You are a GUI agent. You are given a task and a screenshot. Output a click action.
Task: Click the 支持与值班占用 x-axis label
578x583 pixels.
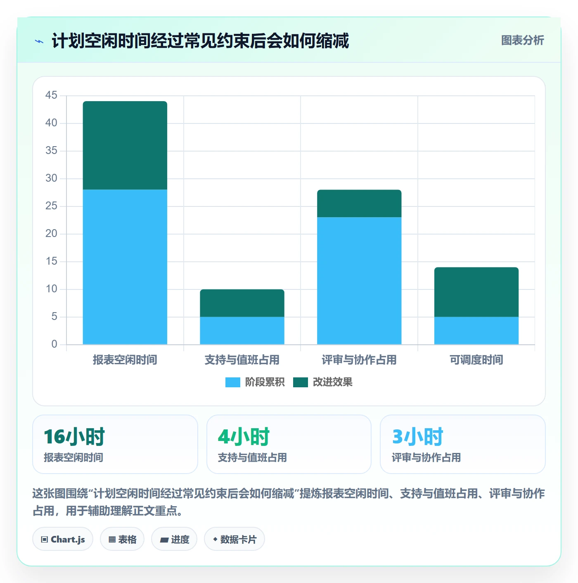tap(242, 360)
